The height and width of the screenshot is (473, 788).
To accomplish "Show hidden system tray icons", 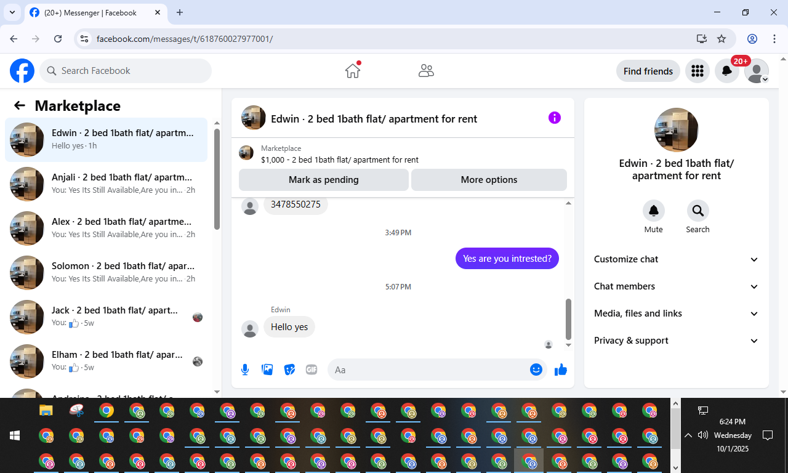I will click(x=688, y=435).
